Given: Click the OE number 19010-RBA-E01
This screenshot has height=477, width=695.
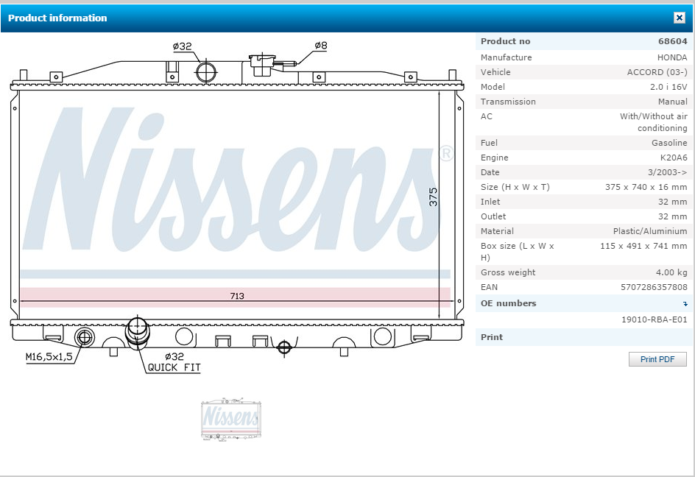Looking at the screenshot, I should click(x=655, y=319).
